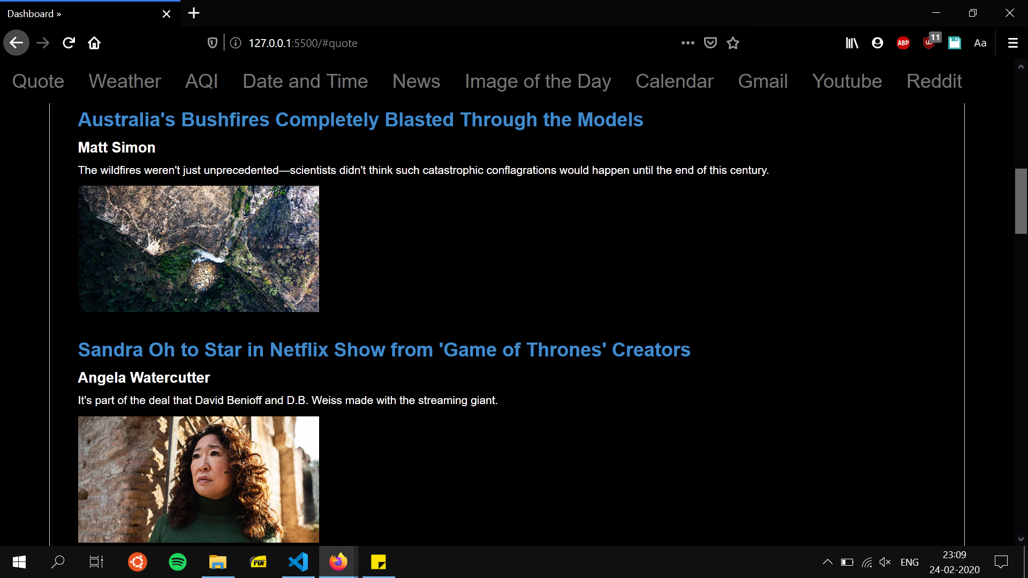Open Australia's Bushfires article link

point(360,120)
